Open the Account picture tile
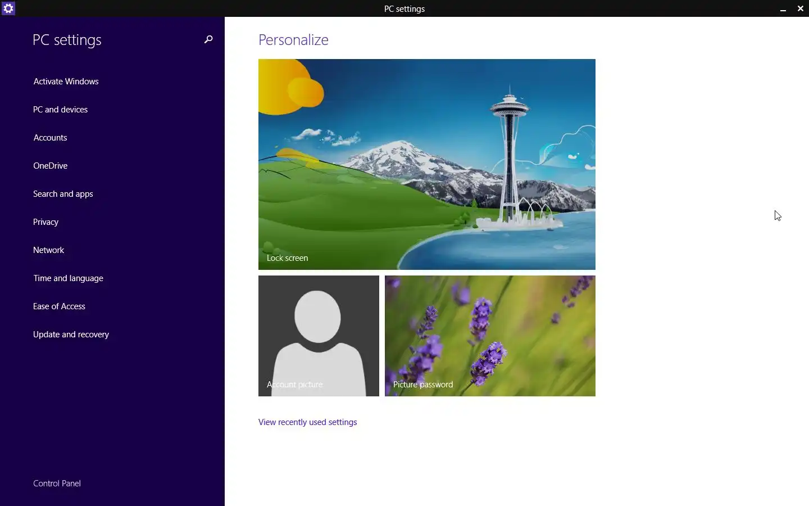Viewport: 809px width, 506px height. coord(319,336)
